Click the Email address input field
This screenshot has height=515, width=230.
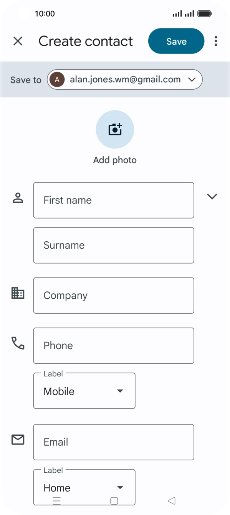point(114,442)
